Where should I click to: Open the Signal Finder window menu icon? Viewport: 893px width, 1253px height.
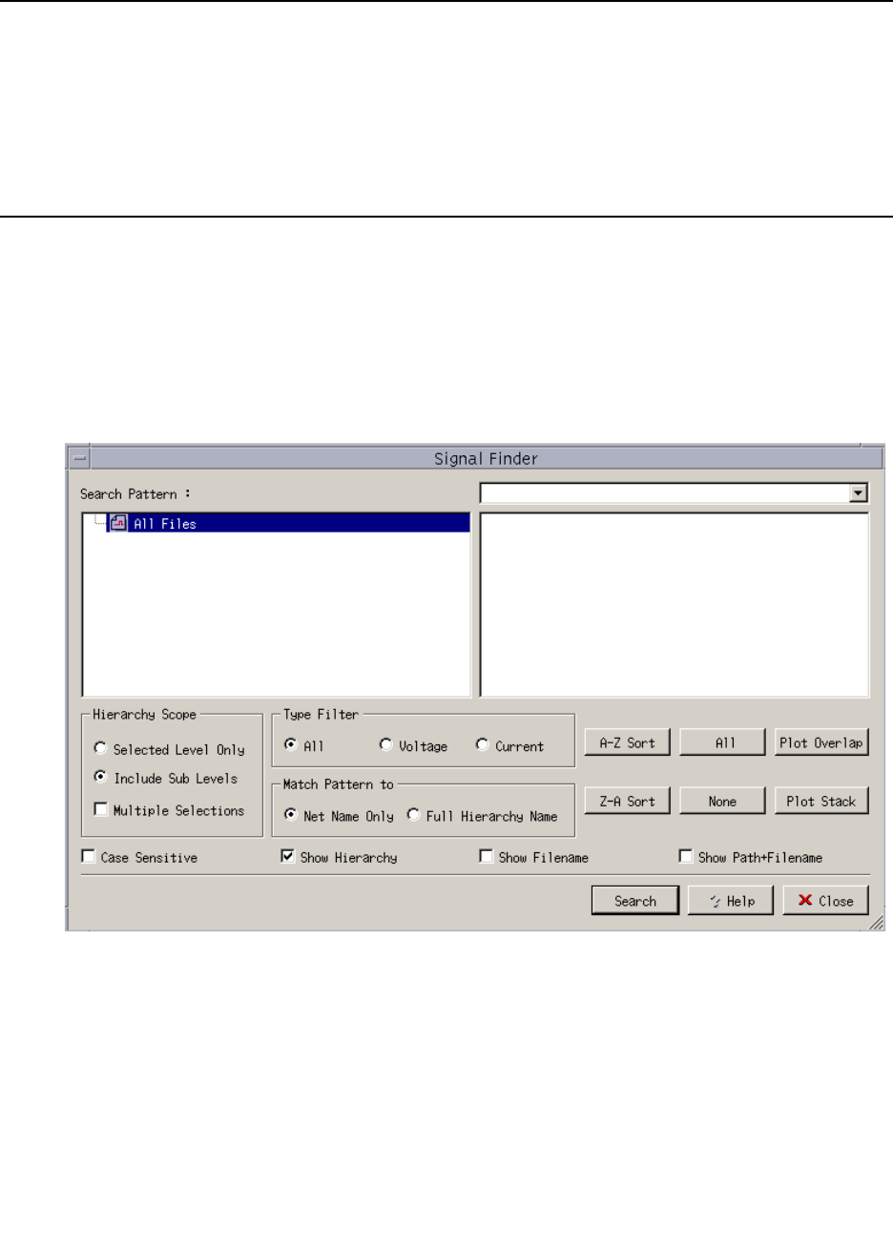click(79, 459)
